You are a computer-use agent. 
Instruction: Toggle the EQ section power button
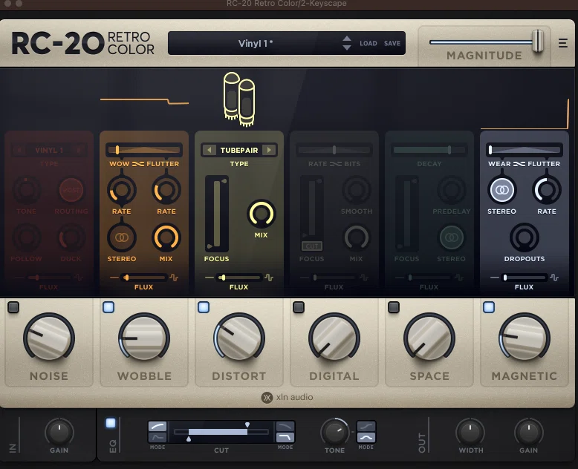111,423
